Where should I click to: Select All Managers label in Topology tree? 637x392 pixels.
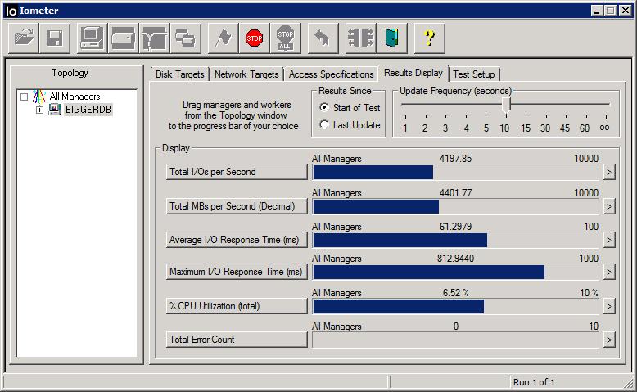[x=75, y=97]
